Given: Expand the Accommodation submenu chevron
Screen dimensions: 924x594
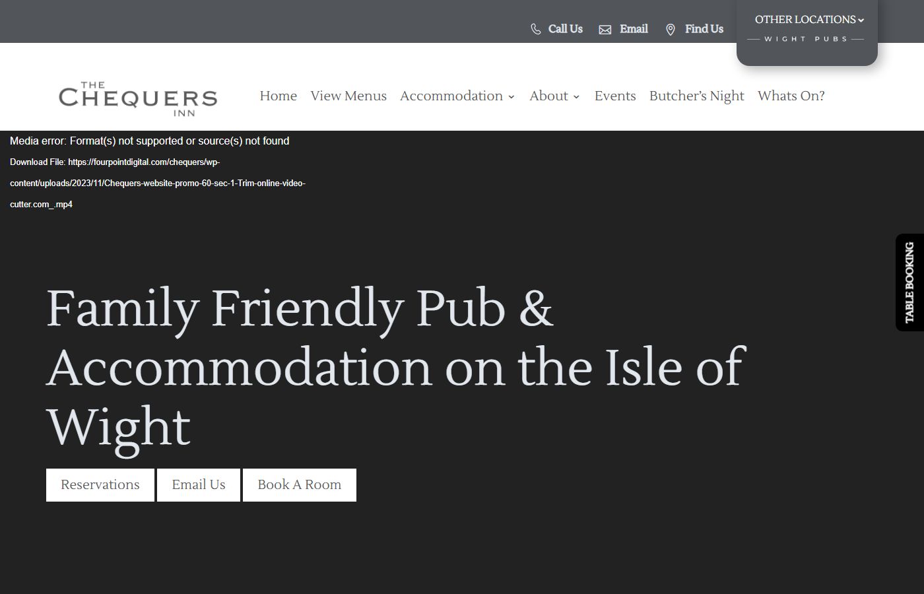Looking at the screenshot, I should [511, 97].
